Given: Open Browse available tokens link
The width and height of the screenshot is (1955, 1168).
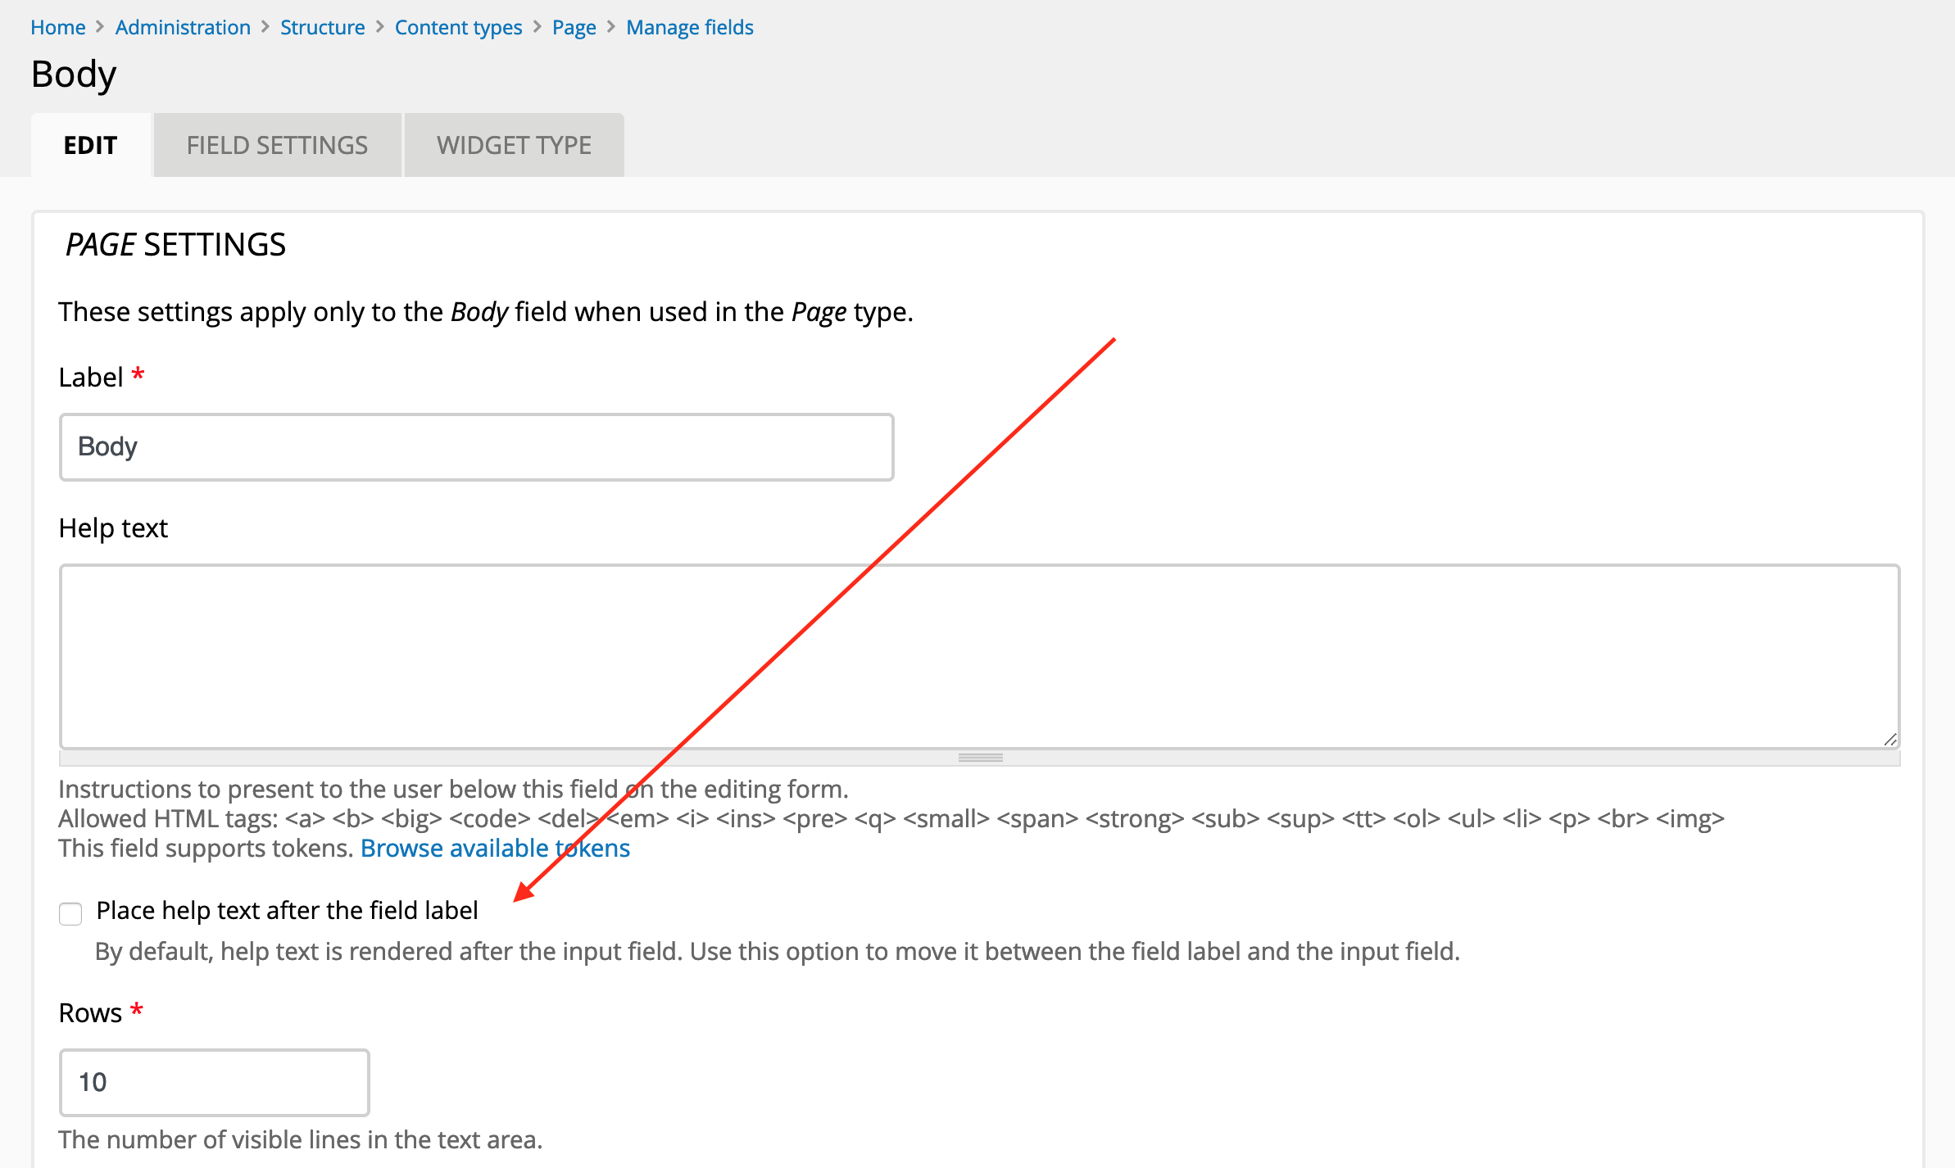Looking at the screenshot, I should 495,848.
